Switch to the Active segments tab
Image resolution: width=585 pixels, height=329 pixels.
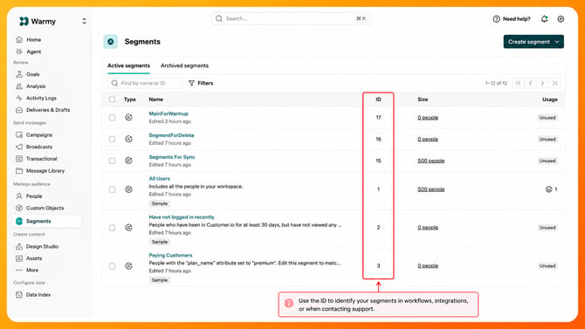tap(128, 65)
